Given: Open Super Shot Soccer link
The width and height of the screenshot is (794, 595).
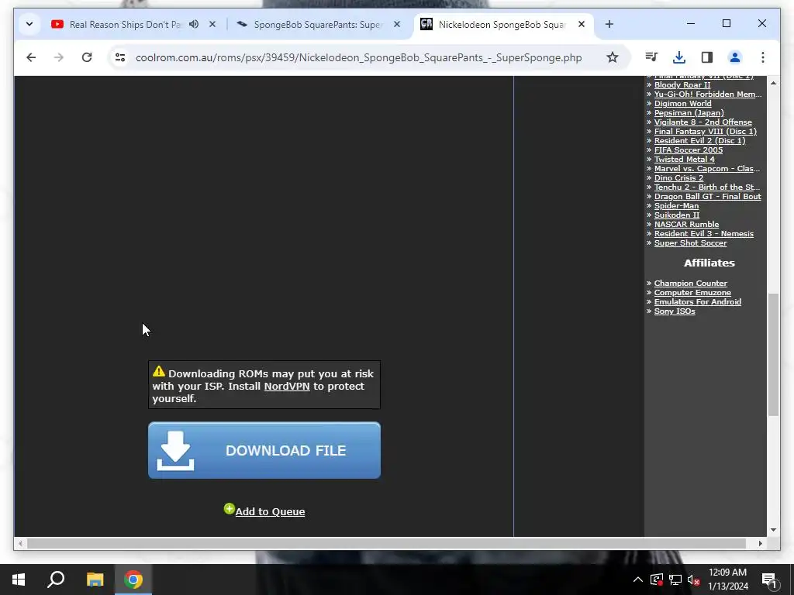Looking at the screenshot, I should point(690,242).
